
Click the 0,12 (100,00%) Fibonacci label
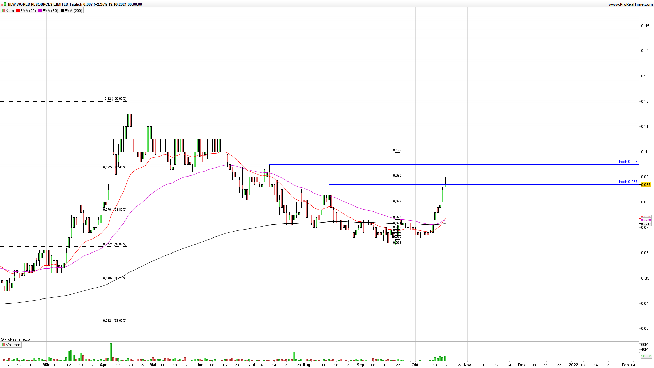click(115, 99)
